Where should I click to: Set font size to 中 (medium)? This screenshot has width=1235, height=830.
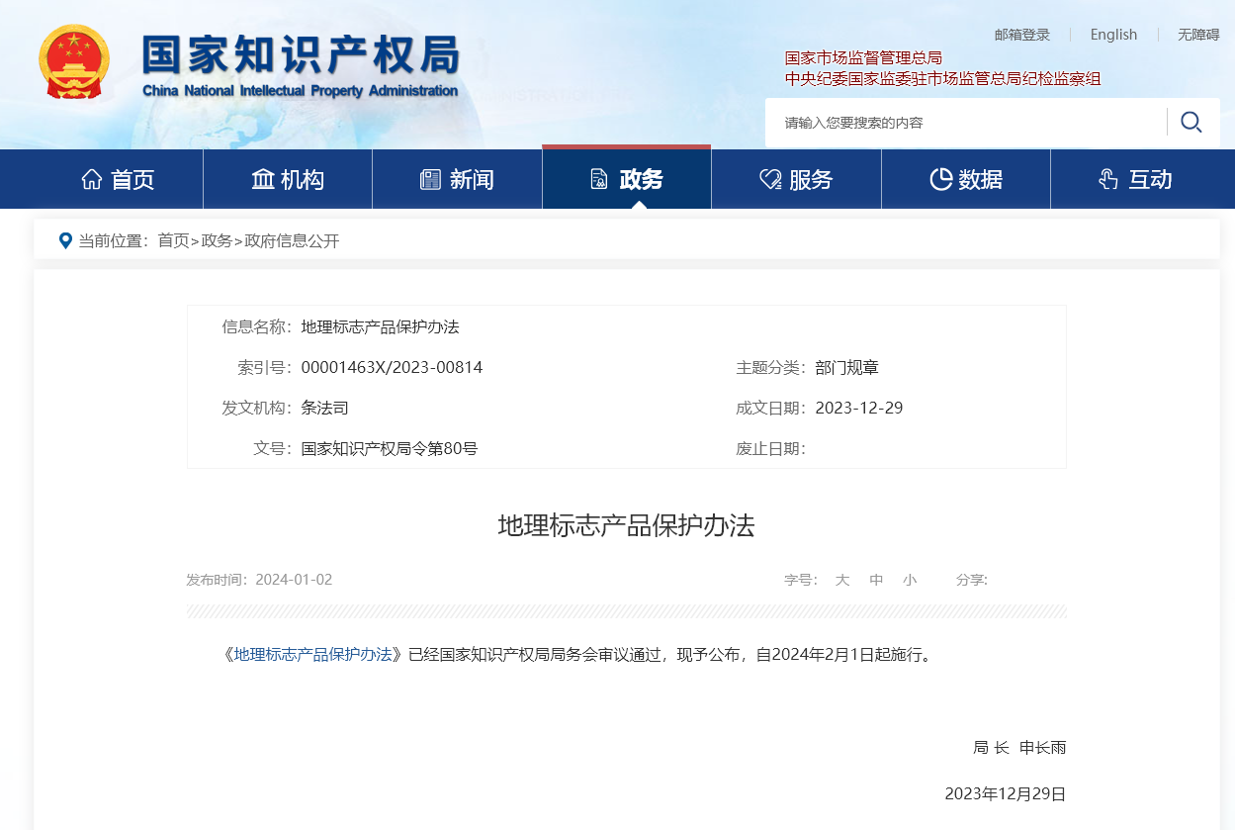tap(876, 580)
